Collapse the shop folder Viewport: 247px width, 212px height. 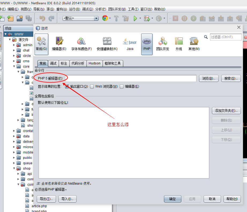pyautogui.click(x=14, y=168)
